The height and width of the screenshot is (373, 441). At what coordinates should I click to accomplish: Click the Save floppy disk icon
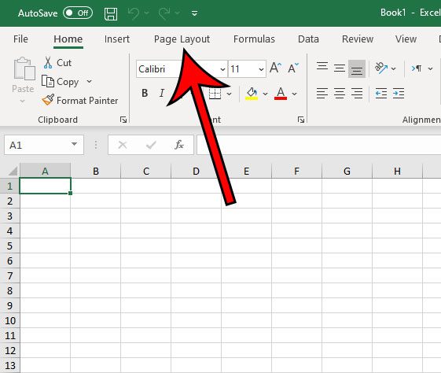coord(111,13)
